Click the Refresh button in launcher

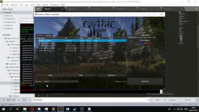pos(145,82)
